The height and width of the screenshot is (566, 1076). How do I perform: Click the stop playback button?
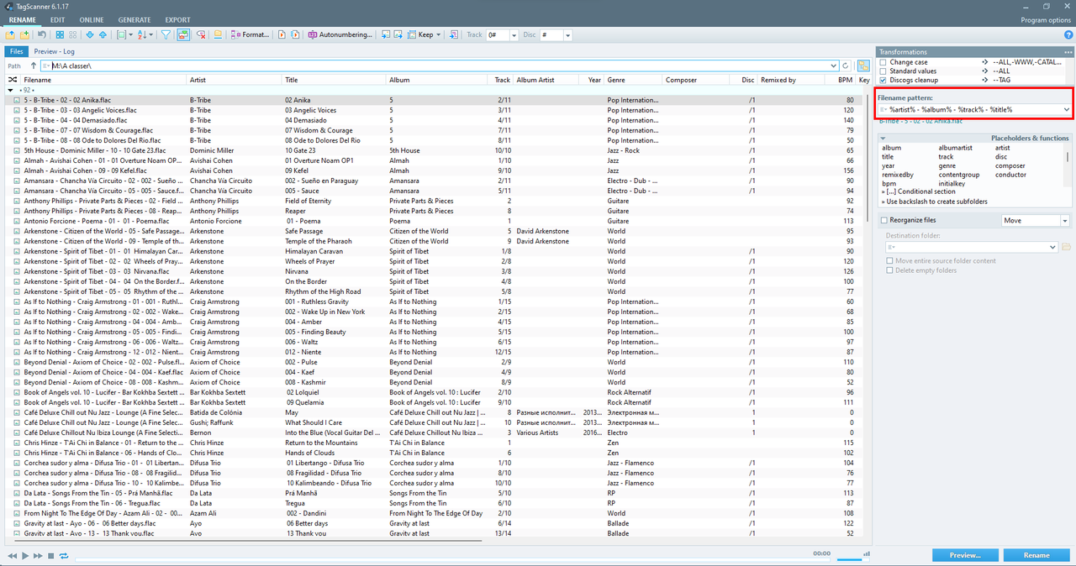click(50, 556)
